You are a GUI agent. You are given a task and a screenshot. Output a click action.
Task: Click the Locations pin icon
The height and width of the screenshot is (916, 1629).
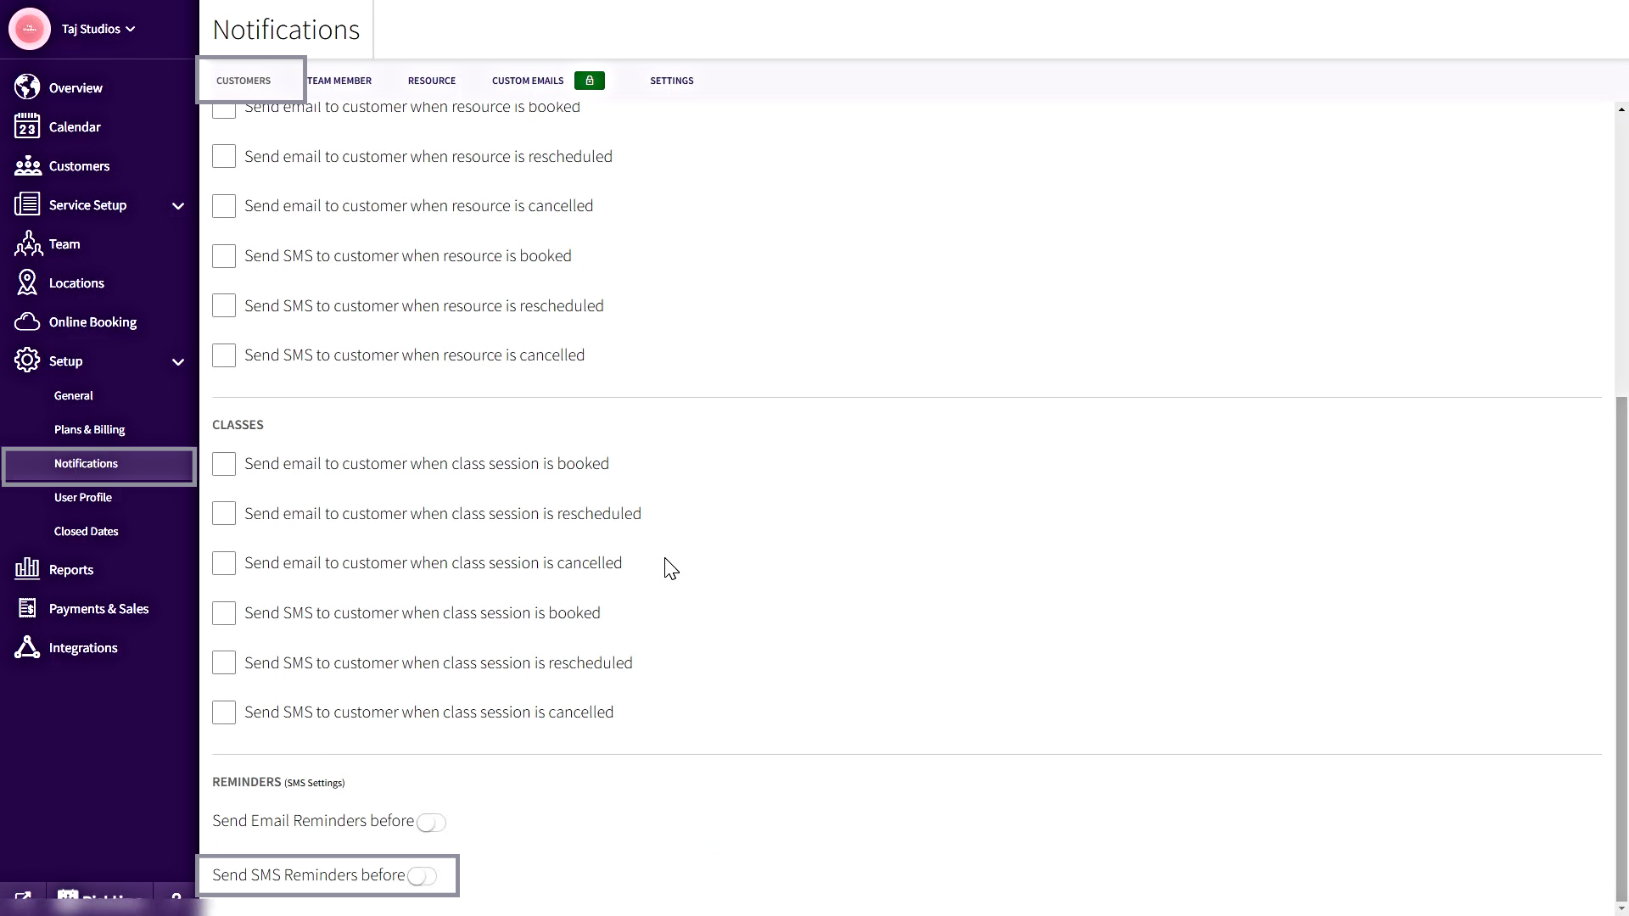(x=27, y=282)
